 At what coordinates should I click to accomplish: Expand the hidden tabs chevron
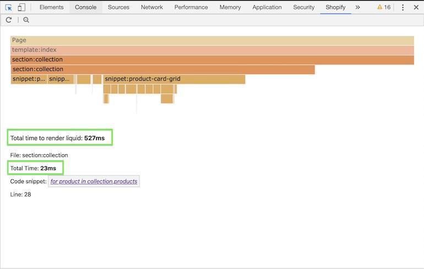(x=357, y=7)
